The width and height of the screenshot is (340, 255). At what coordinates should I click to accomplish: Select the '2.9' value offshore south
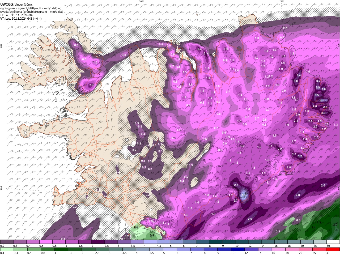coord(250,219)
